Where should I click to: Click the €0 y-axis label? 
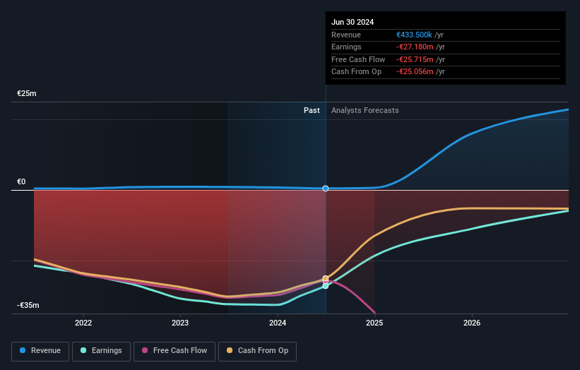[x=21, y=182]
